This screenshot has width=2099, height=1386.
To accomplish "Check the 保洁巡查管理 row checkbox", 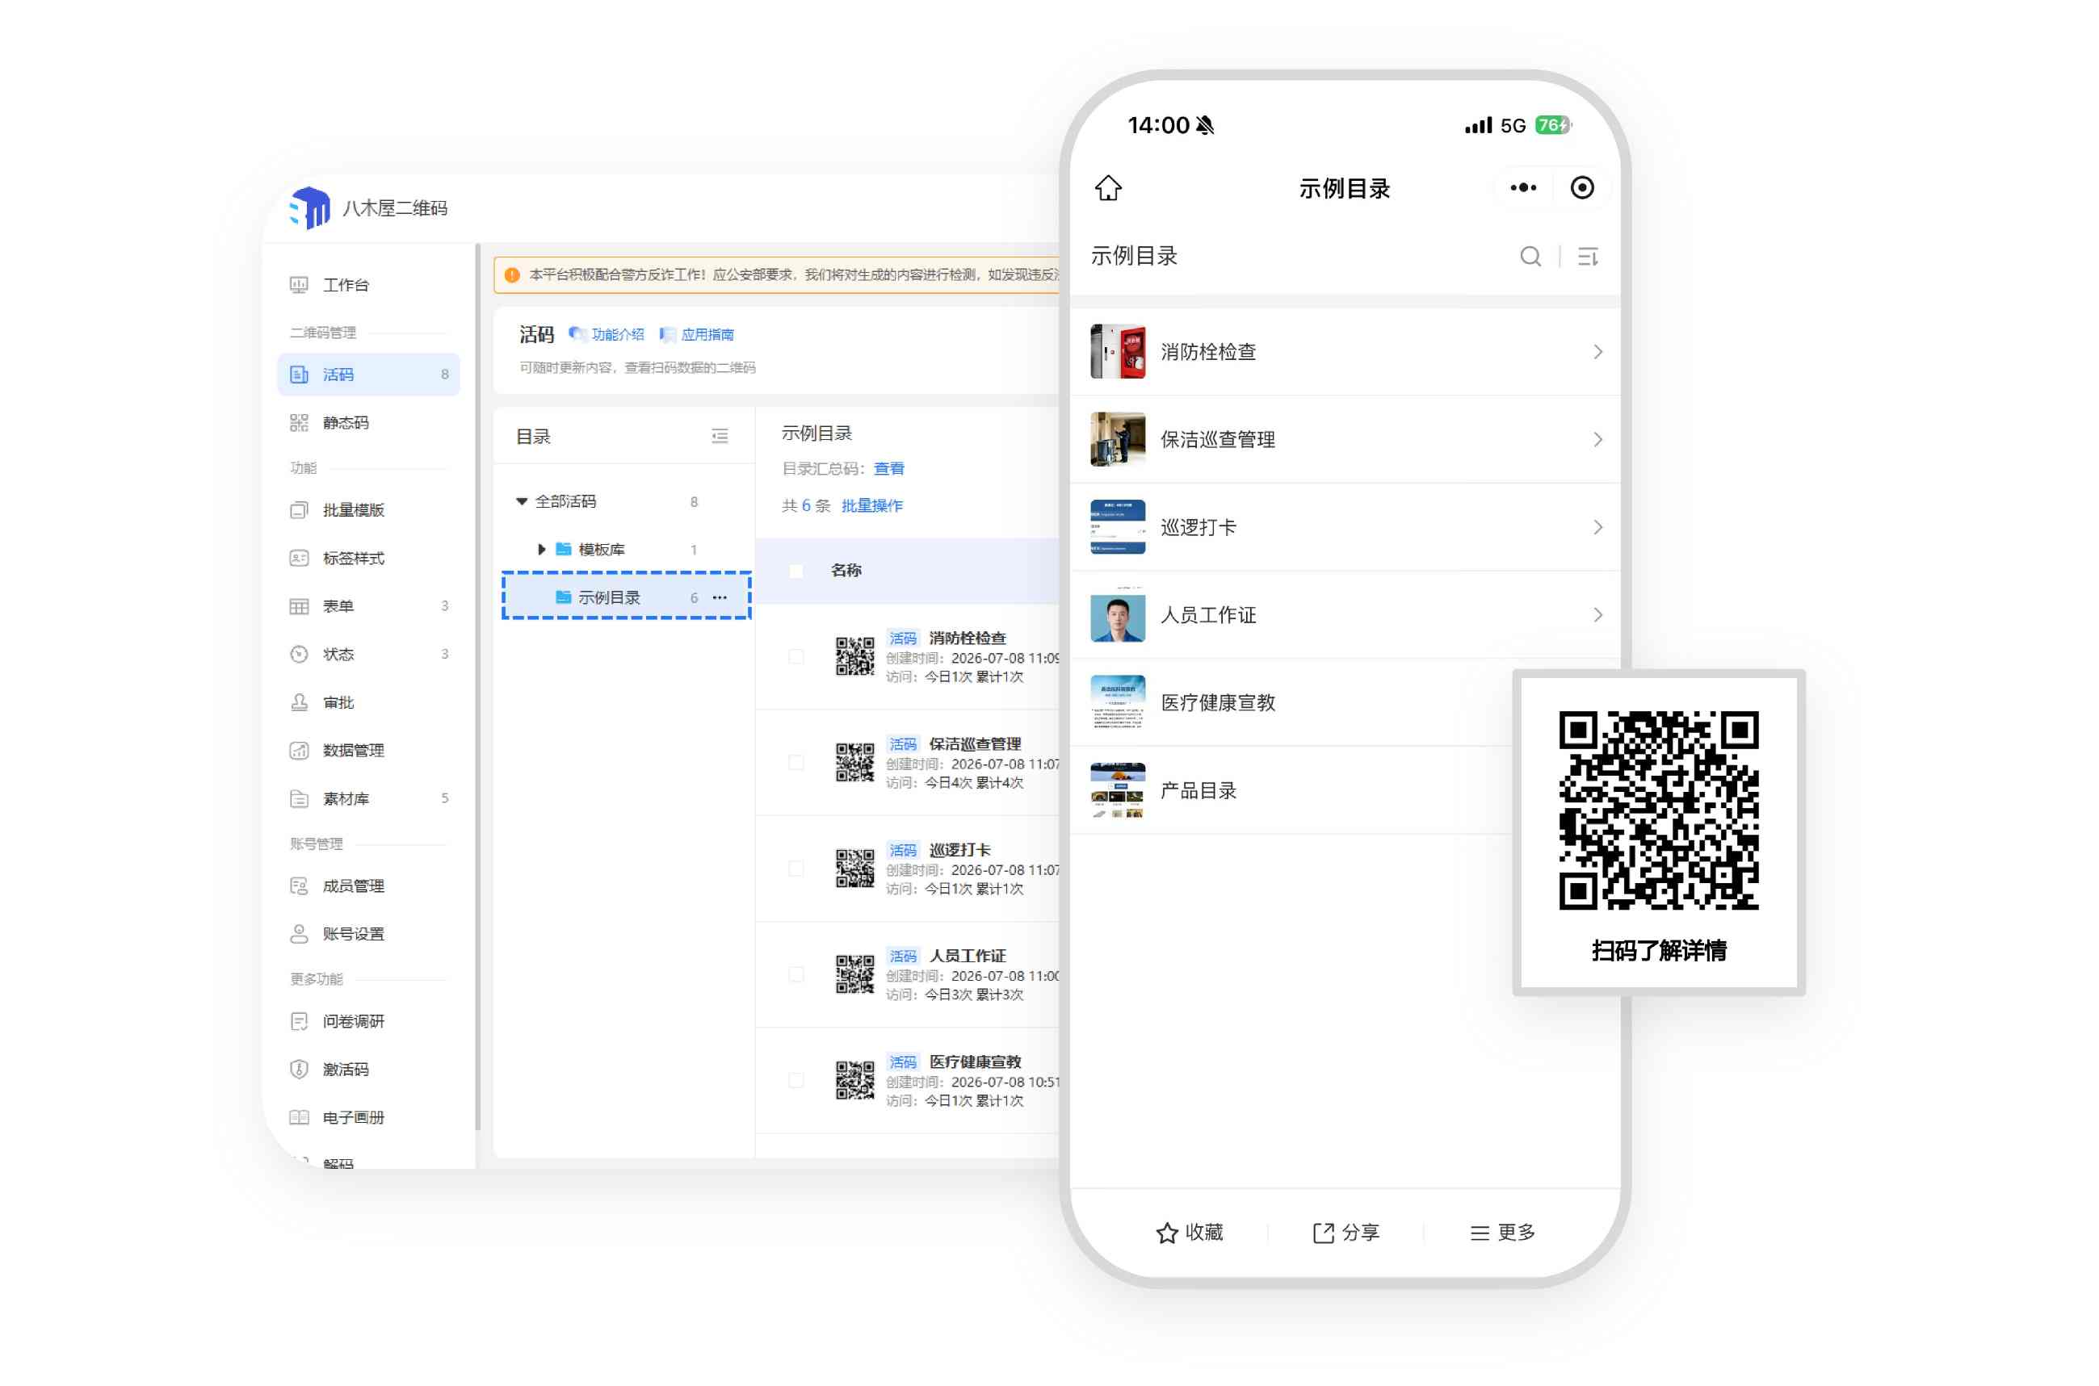I will coord(796,763).
